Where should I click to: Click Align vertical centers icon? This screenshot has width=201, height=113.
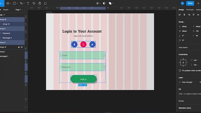coord(198,15)
